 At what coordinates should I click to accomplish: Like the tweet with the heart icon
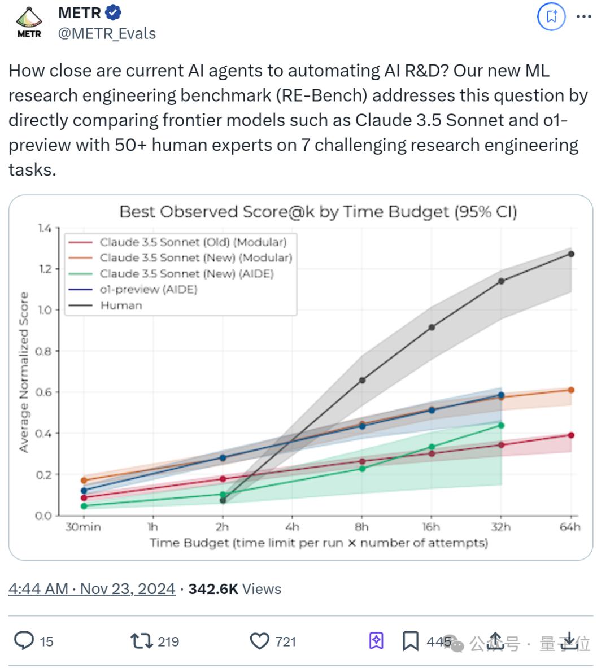click(259, 641)
